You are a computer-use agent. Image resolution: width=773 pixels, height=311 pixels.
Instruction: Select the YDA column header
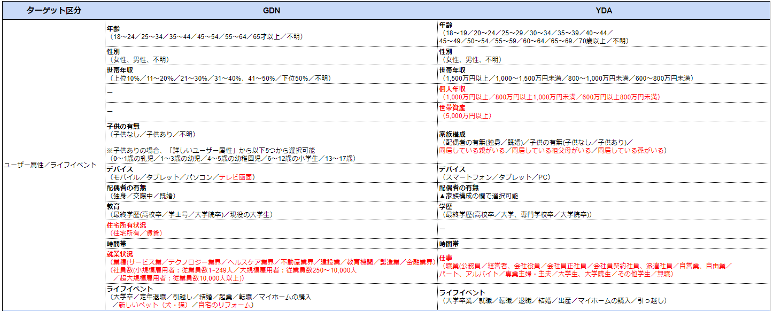604,10
